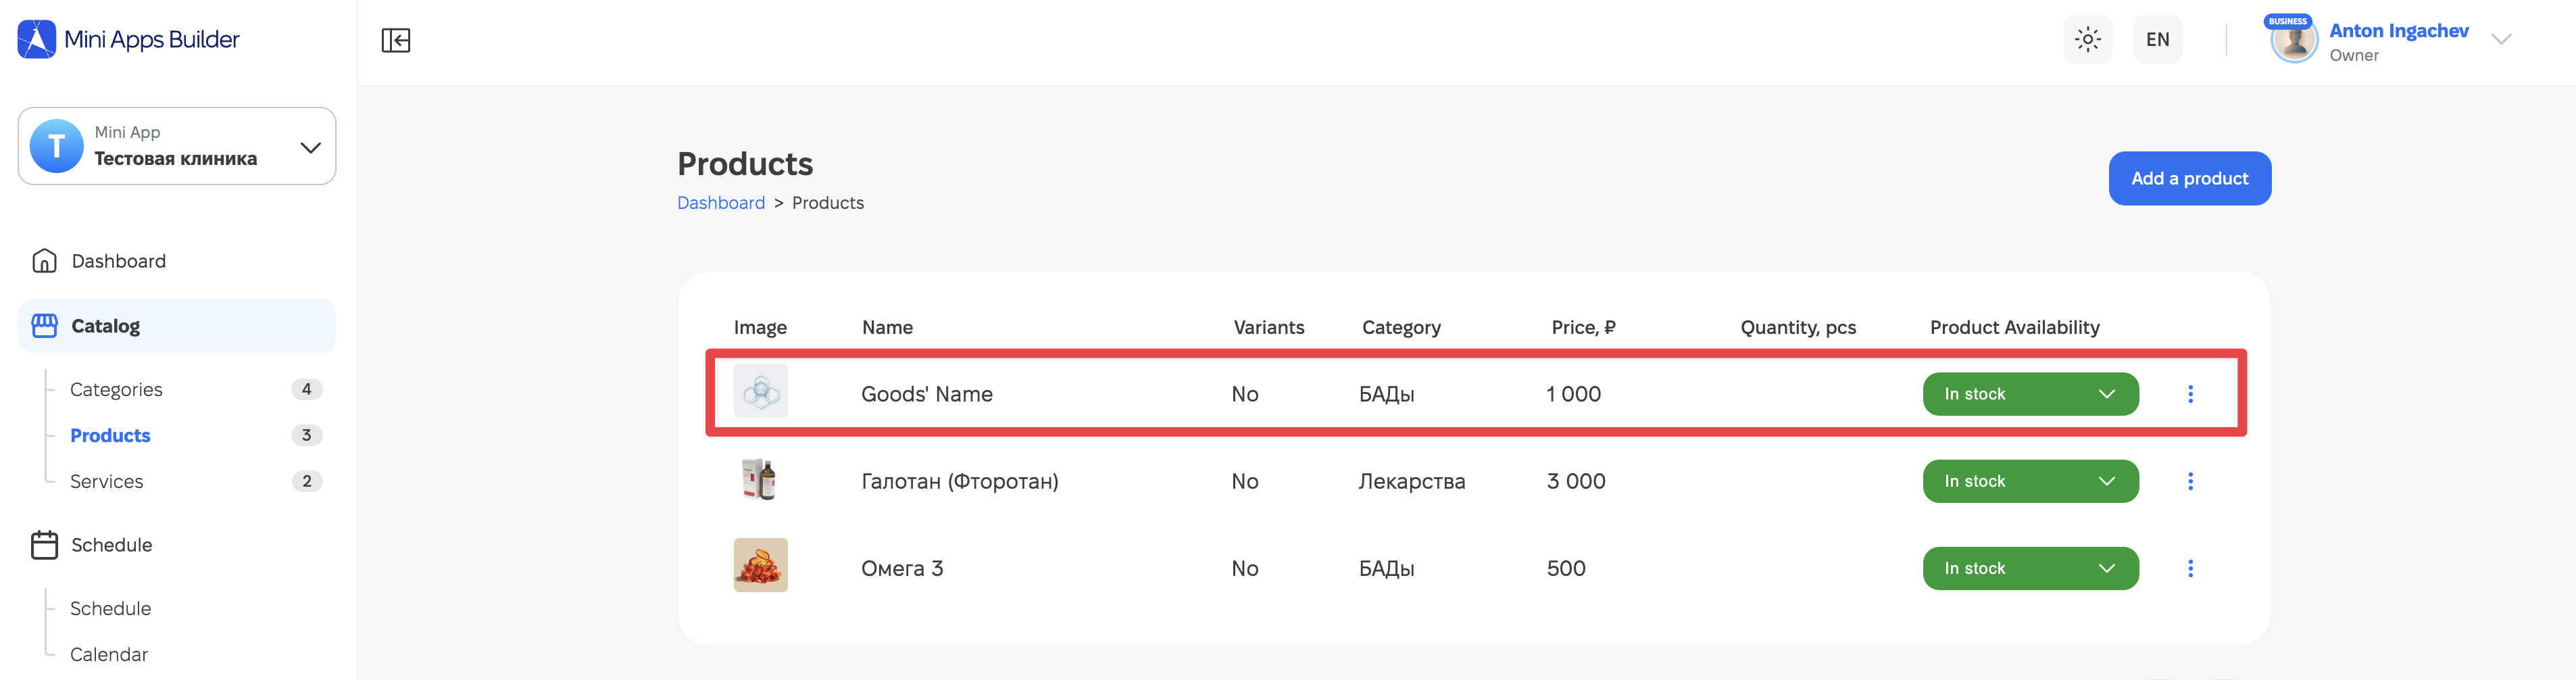Open Dashboard home icon in sidebar
This screenshot has height=680, width=2576.
[44, 261]
